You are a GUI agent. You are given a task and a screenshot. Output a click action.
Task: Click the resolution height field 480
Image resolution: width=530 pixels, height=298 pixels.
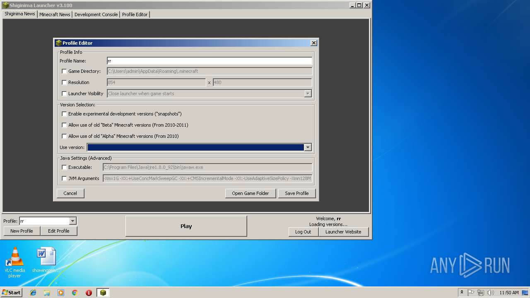pyautogui.click(x=263, y=82)
